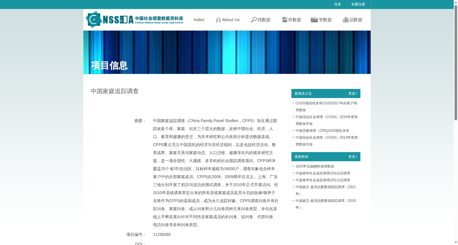
Task: Open 中国宗教调查（CRS)2015报告发布 link
Action: click(x=322, y=131)
